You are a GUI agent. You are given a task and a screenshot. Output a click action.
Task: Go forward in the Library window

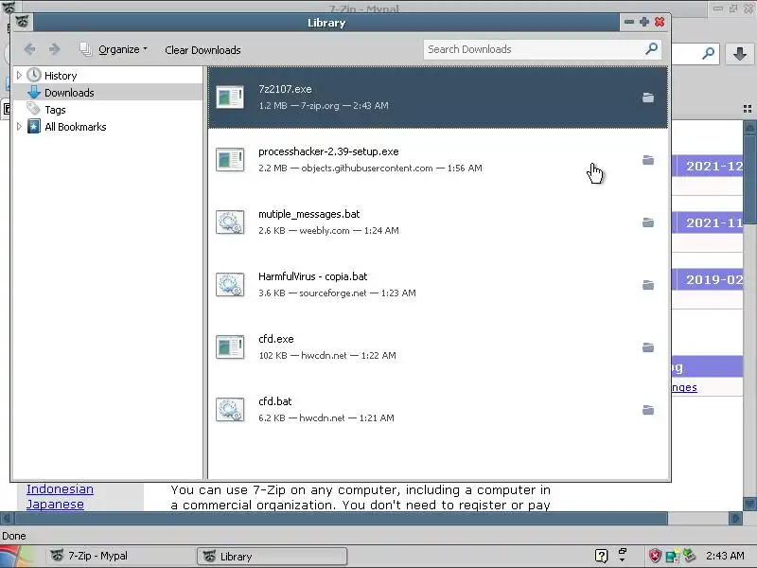tap(54, 49)
